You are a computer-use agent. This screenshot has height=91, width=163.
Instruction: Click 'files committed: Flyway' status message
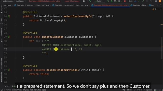(x=25, y=90)
